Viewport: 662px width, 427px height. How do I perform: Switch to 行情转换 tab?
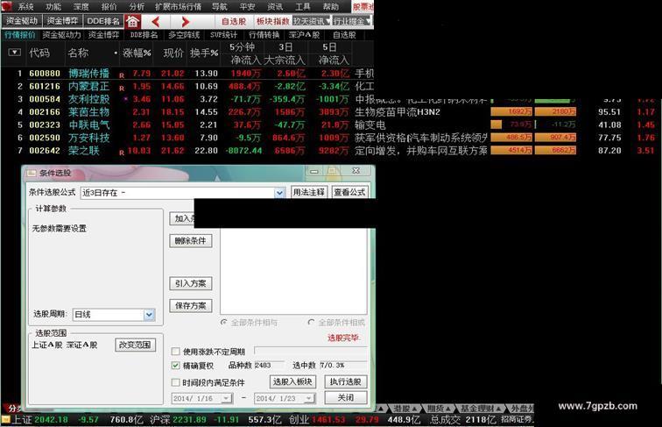click(264, 35)
